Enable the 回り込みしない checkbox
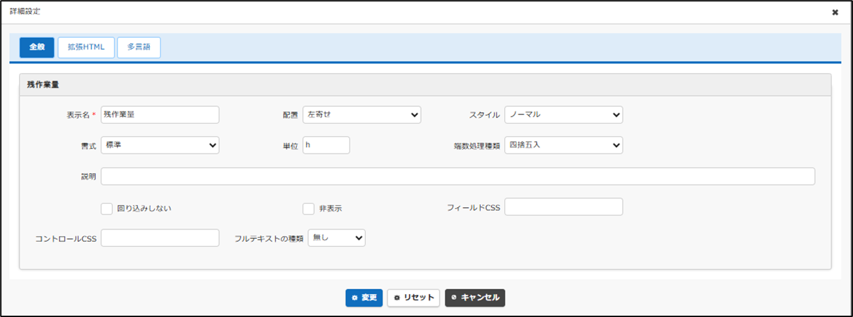This screenshot has width=853, height=317. point(107,209)
